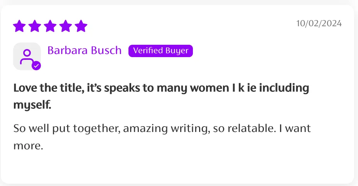
Task: Click the word "myself." in the headline
Action: [x=32, y=104]
